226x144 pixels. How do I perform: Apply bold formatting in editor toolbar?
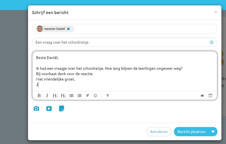tap(39, 96)
